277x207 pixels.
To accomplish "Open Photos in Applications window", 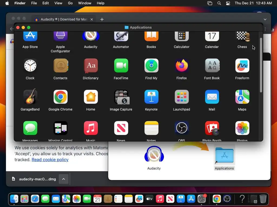I will pos(242,128).
